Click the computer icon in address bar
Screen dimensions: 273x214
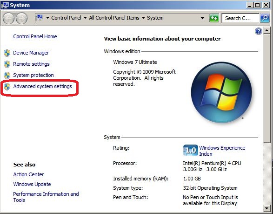pos(40,18)
